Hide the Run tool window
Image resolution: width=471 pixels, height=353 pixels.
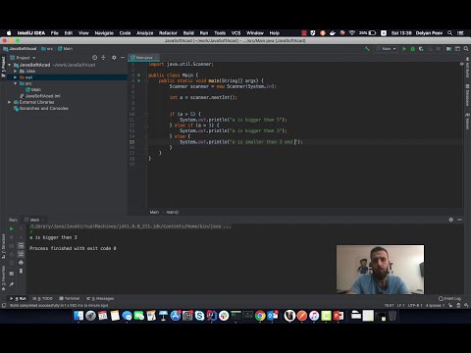click(459, 220)
